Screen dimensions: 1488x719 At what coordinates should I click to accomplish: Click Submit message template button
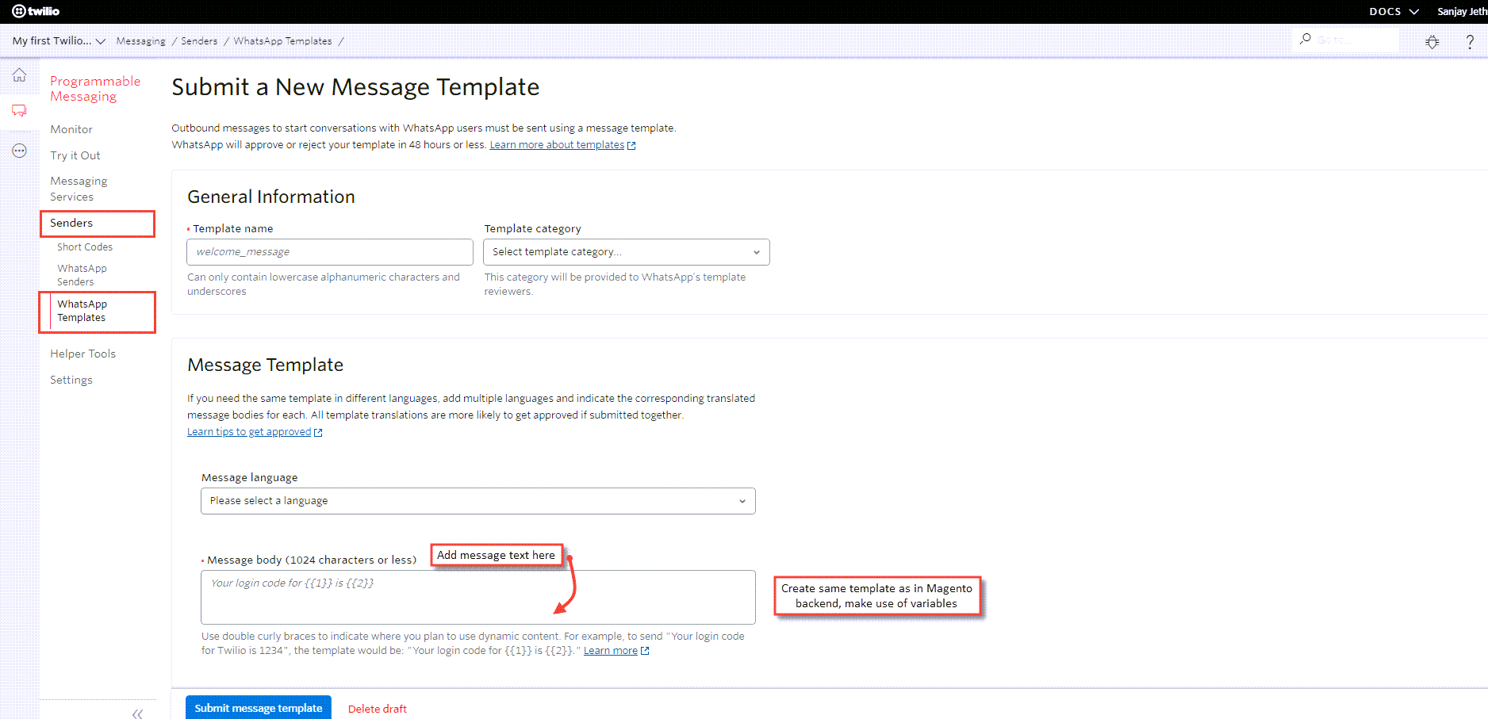[259, 708]
